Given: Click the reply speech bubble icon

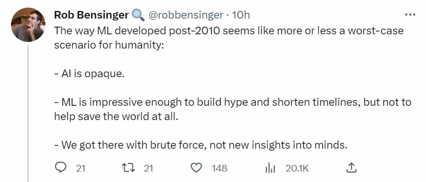Looking at the screenshot, I should click(61, 168).
